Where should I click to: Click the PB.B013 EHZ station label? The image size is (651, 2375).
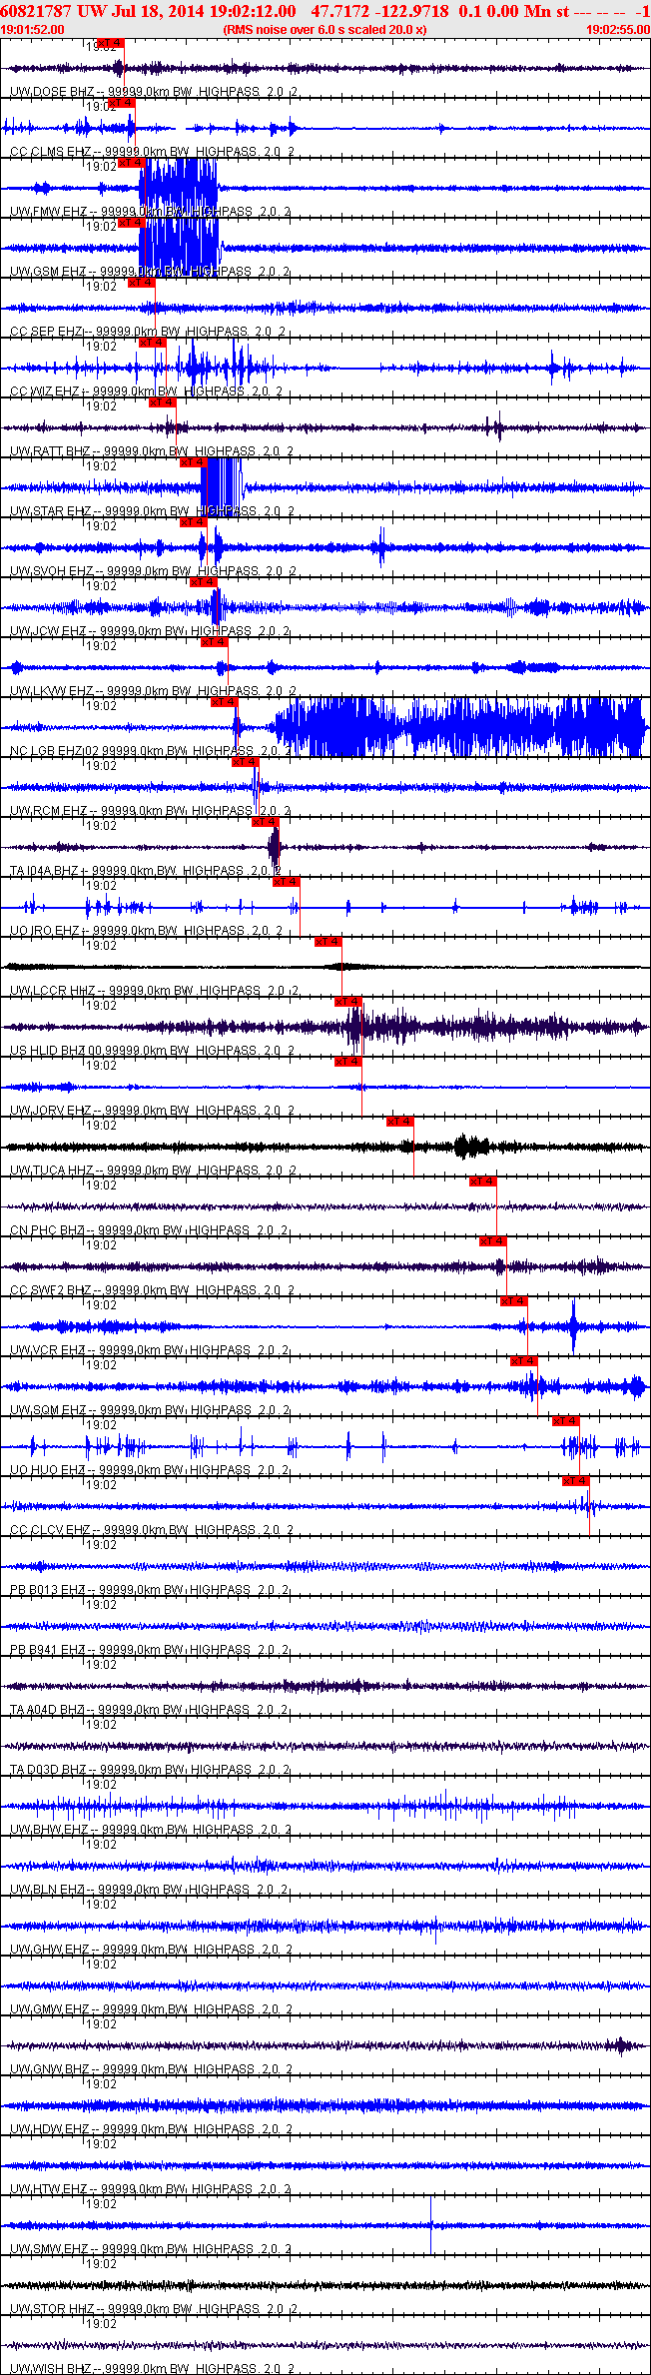[x=47, y=1590]
